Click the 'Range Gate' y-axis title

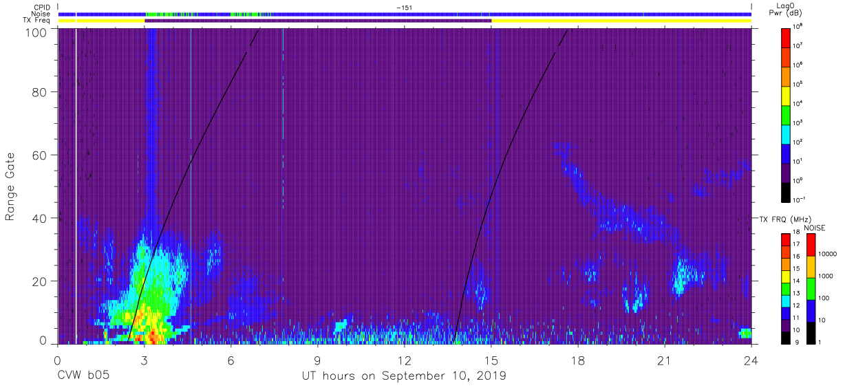11,186
